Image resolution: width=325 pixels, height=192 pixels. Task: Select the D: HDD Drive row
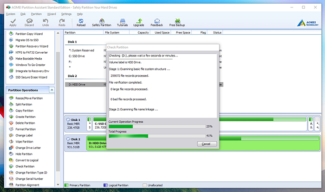(144, 85)
